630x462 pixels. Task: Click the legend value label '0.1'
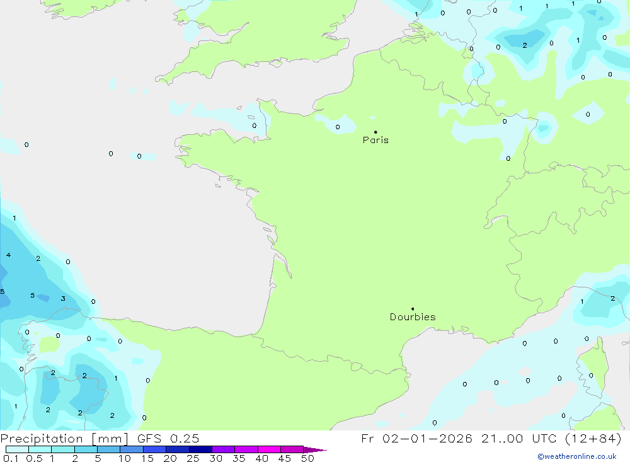coord(11,458)
